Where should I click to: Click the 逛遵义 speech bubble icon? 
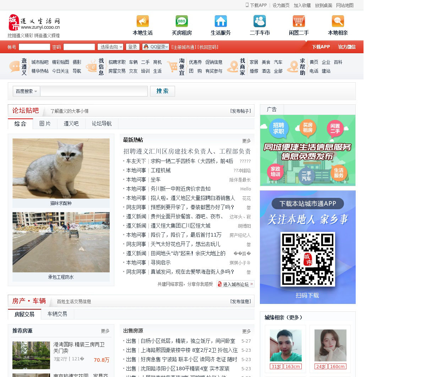[15, 67]
